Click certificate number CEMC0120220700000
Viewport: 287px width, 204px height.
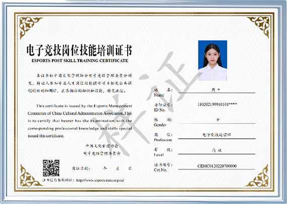[217, 166]
